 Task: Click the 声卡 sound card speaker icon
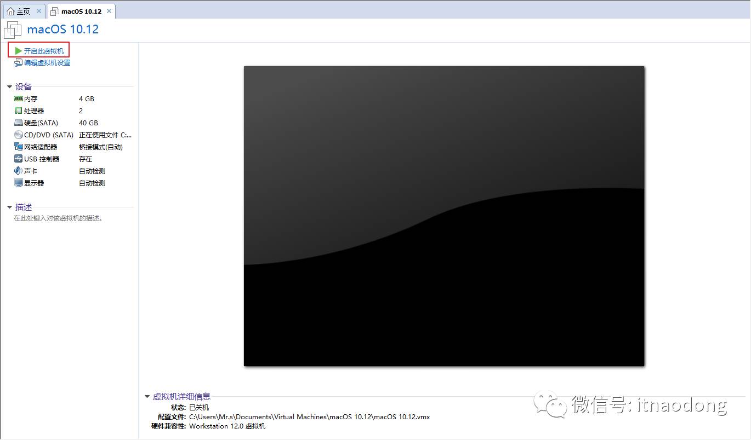19,171
